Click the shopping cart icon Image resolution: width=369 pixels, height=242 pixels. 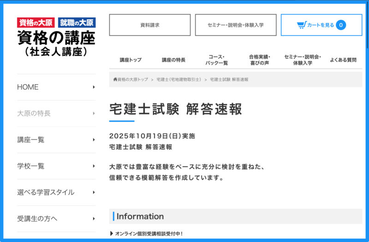pos(301,25)
